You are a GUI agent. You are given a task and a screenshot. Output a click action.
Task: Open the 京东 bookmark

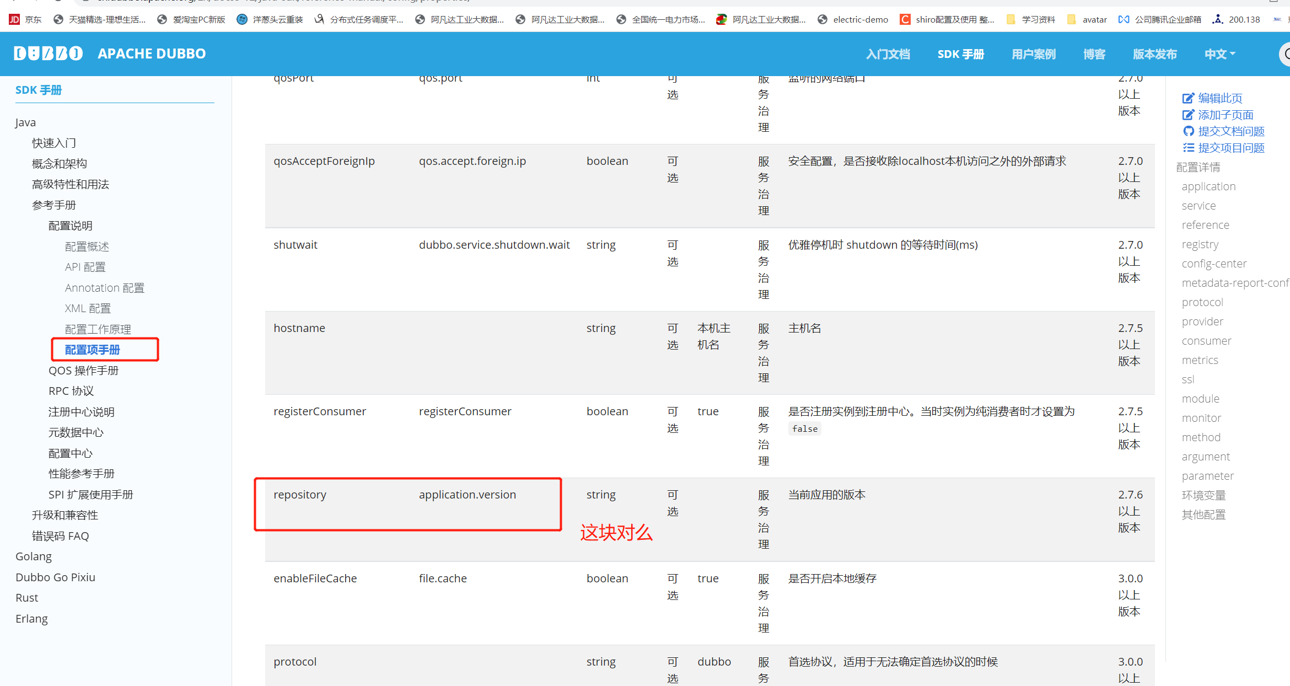(26, 19)
